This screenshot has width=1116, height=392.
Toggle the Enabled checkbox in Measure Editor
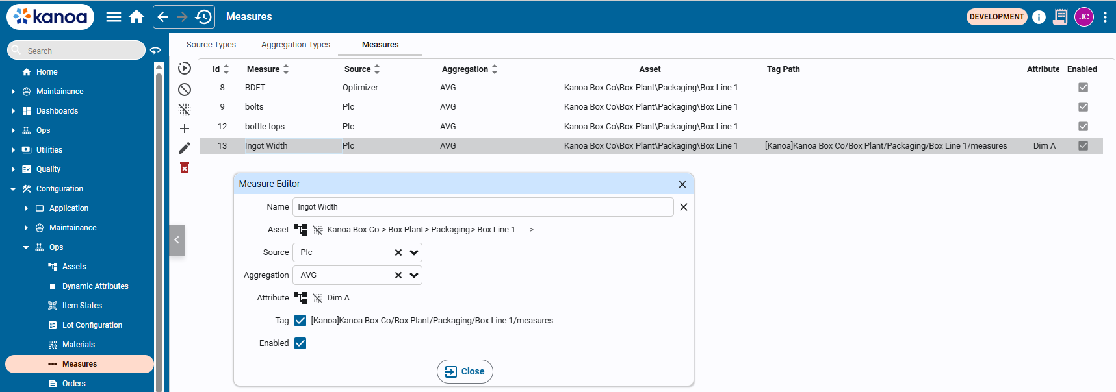[300, 343]
